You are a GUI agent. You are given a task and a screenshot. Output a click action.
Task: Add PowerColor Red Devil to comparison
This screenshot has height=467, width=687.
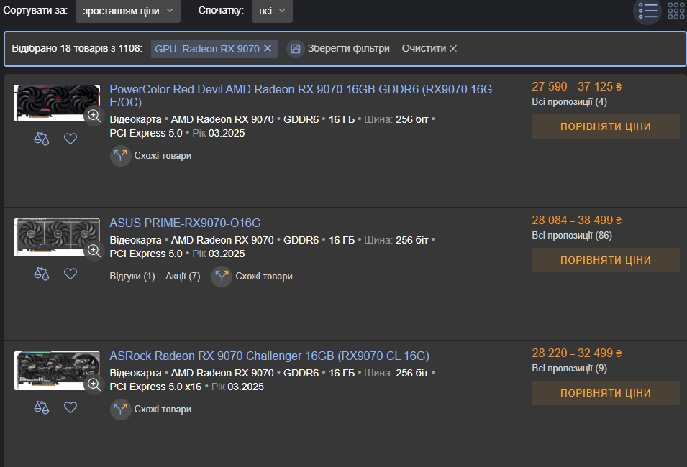(x=42, y=139)
